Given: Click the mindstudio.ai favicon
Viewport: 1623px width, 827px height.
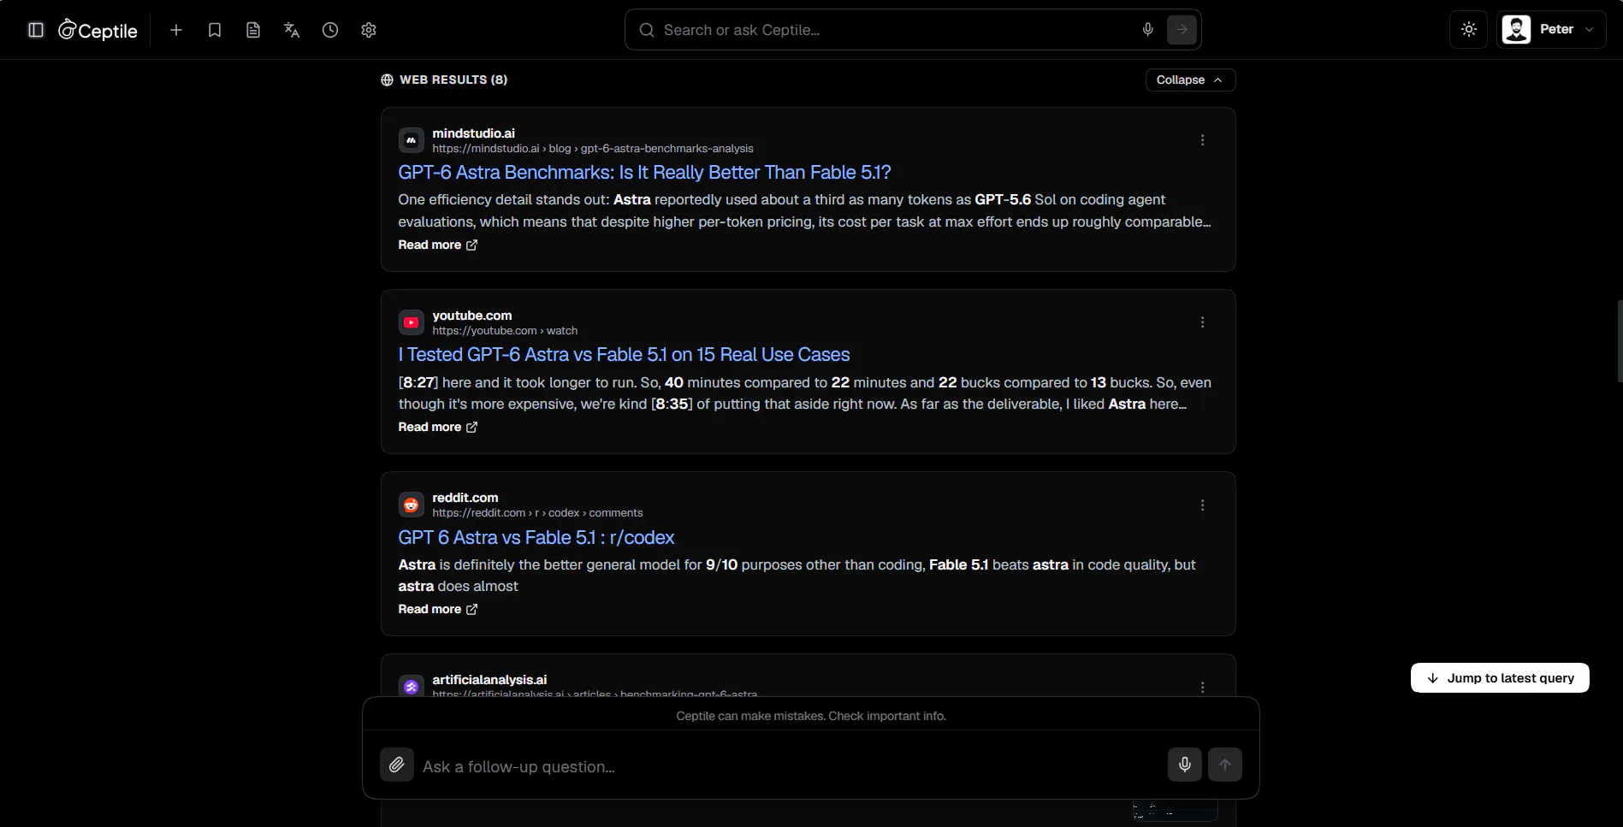Looking at the screenshot, I should coord(412,140).
